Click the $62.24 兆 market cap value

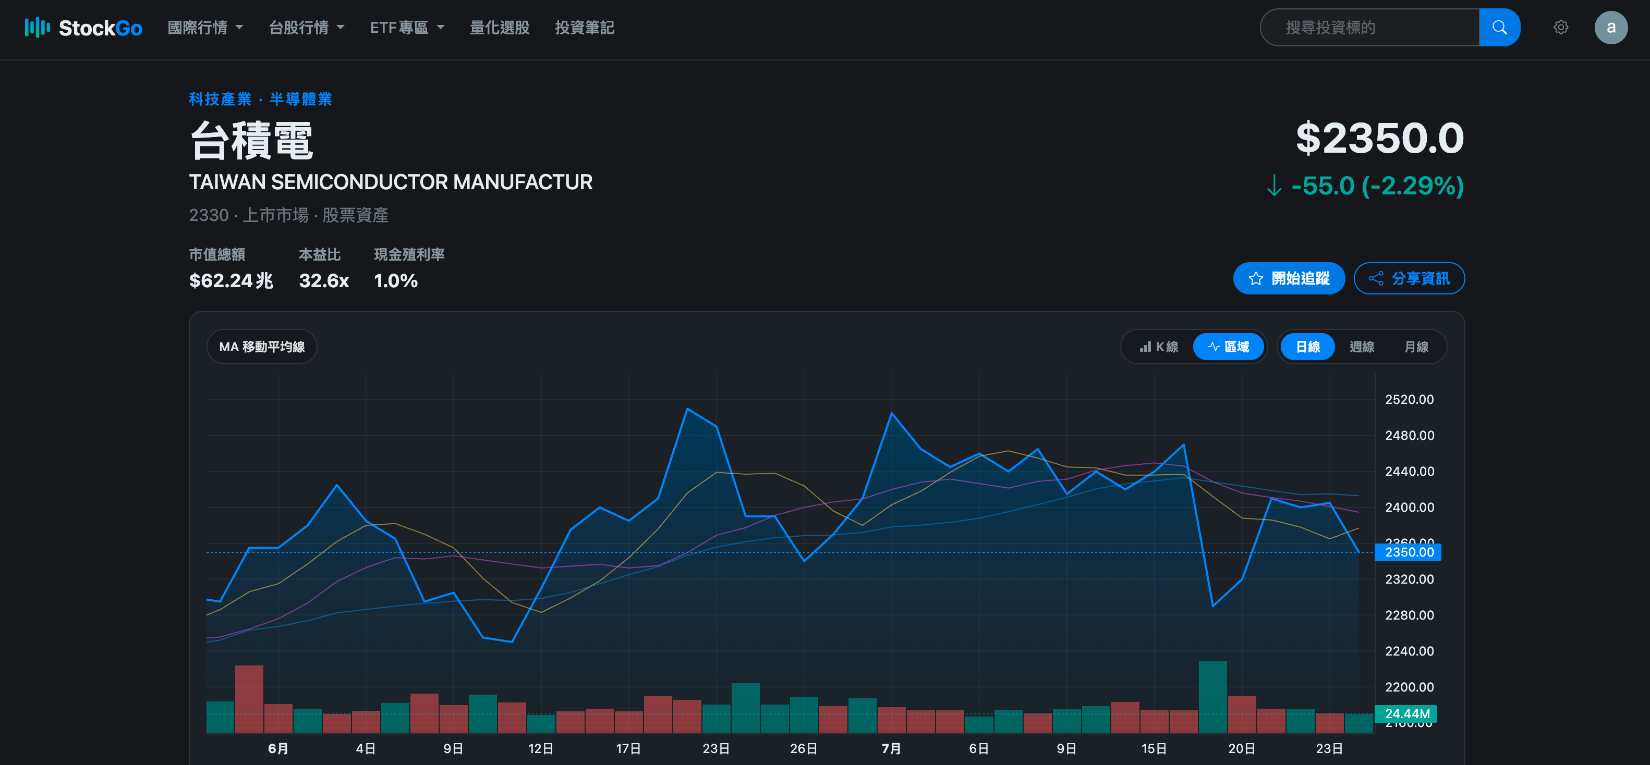click(x=231, y=280)
